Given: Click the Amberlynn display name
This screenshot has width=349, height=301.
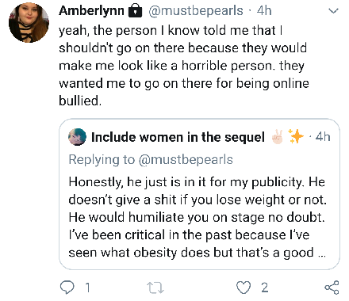Looking at the screenshot, I should click(91, 11).
